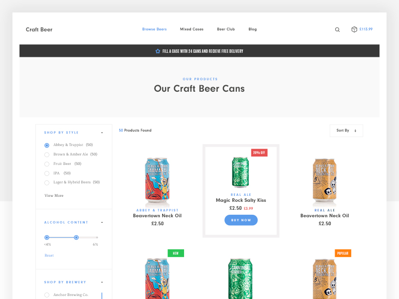The image size is (399, 299).
Task: Go to the Mixed Cases menu item
Action: pos(192,29)
